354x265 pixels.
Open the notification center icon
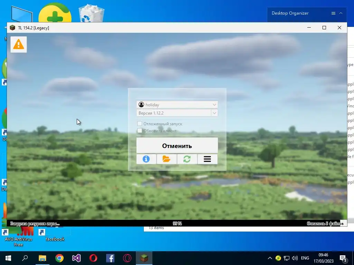[x=343, y=258]
